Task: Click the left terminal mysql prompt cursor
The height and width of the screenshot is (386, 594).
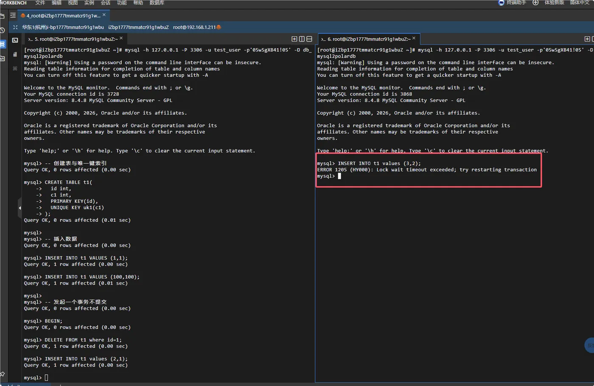Action: click(x=46, y=378)
